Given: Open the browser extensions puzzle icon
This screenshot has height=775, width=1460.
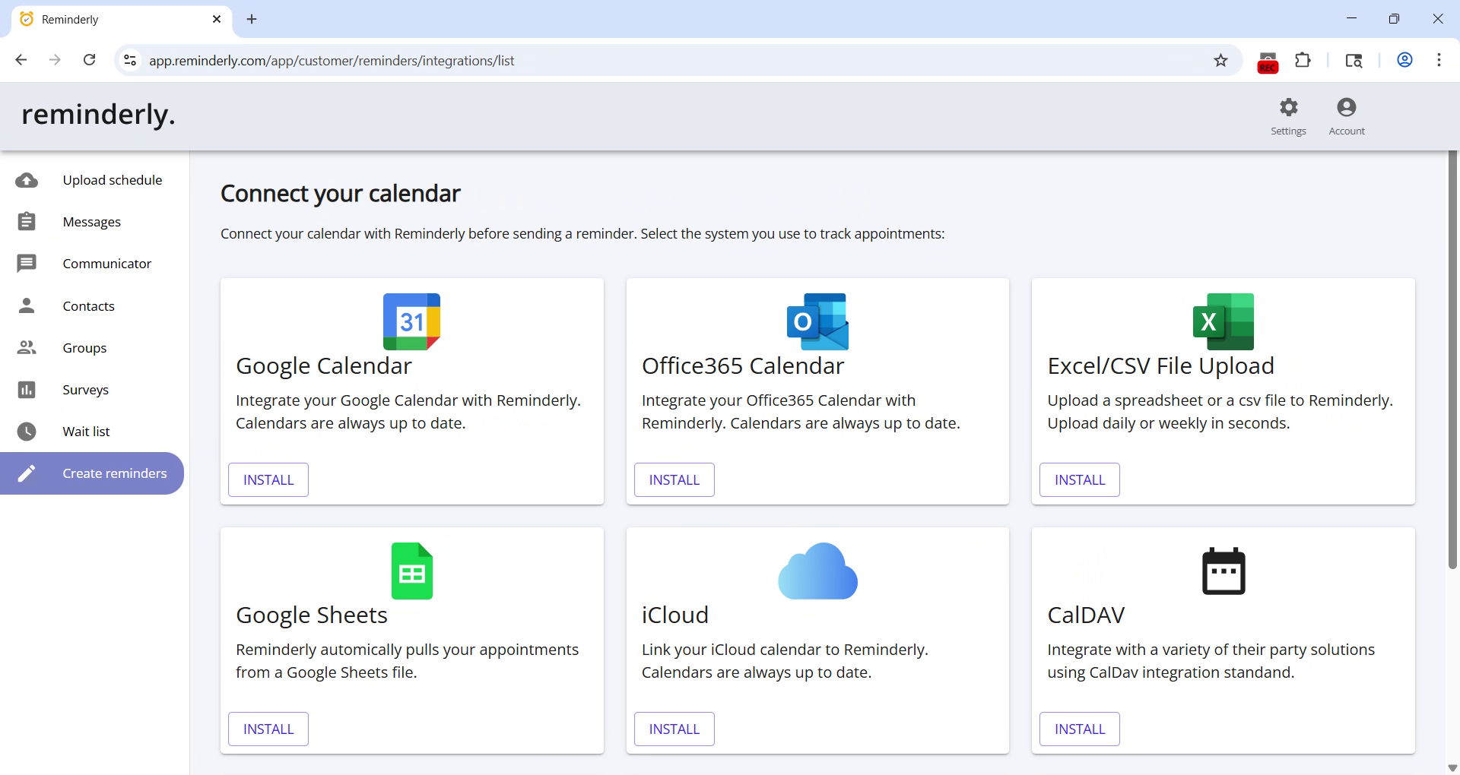Looking at the screenshot, I should (x=1303, y=60).
